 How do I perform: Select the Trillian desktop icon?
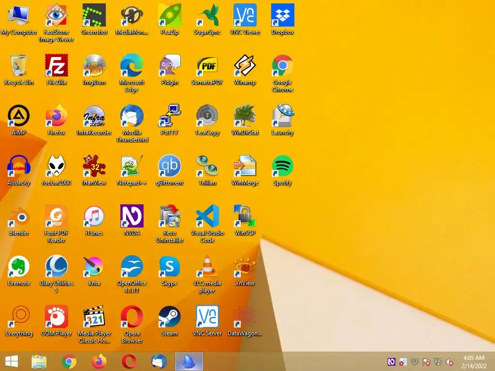tap(207, 166)
